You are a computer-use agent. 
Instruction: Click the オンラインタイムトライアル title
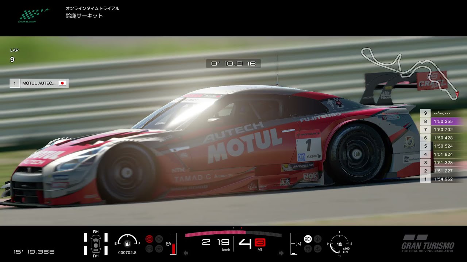point(92,8)
